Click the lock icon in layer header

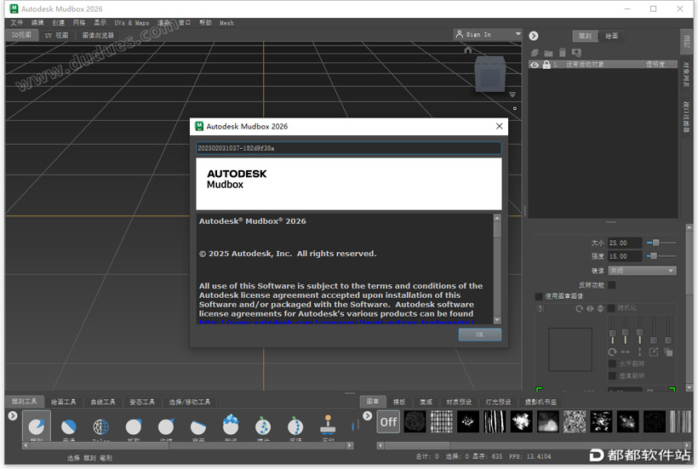tap(546, 65)
